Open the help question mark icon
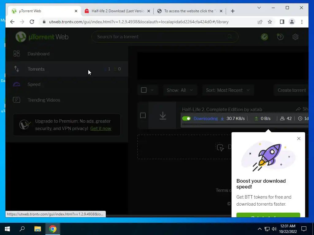This screenshot has width=314, height=235. [x=280, y=37]
